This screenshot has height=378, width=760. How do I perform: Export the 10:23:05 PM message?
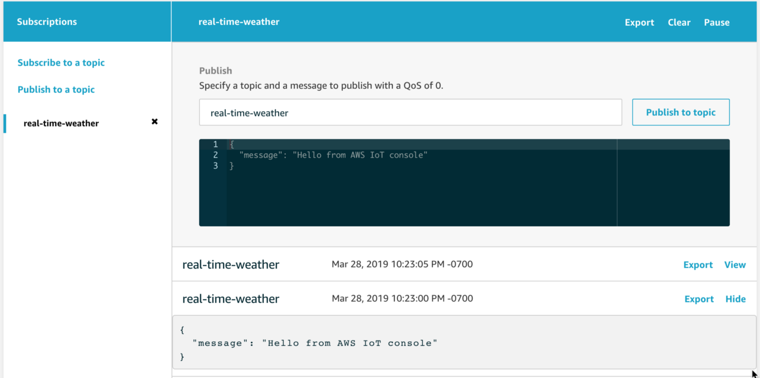pos(698,265)
